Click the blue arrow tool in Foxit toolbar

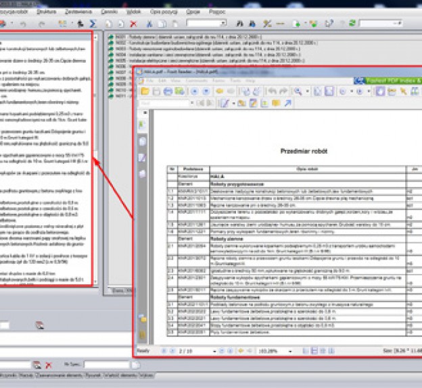[287, 103]
